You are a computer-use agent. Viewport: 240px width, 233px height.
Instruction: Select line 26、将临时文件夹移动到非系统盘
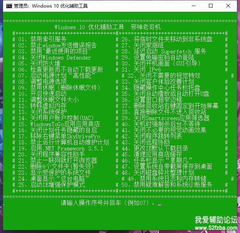[x=167, y=39]
